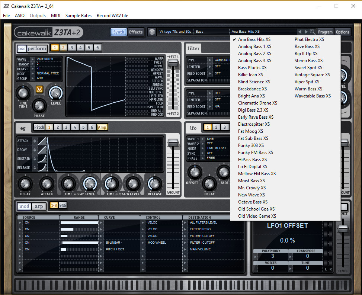
Task: Click the previous preset arrow
Action: pos(300,32)
